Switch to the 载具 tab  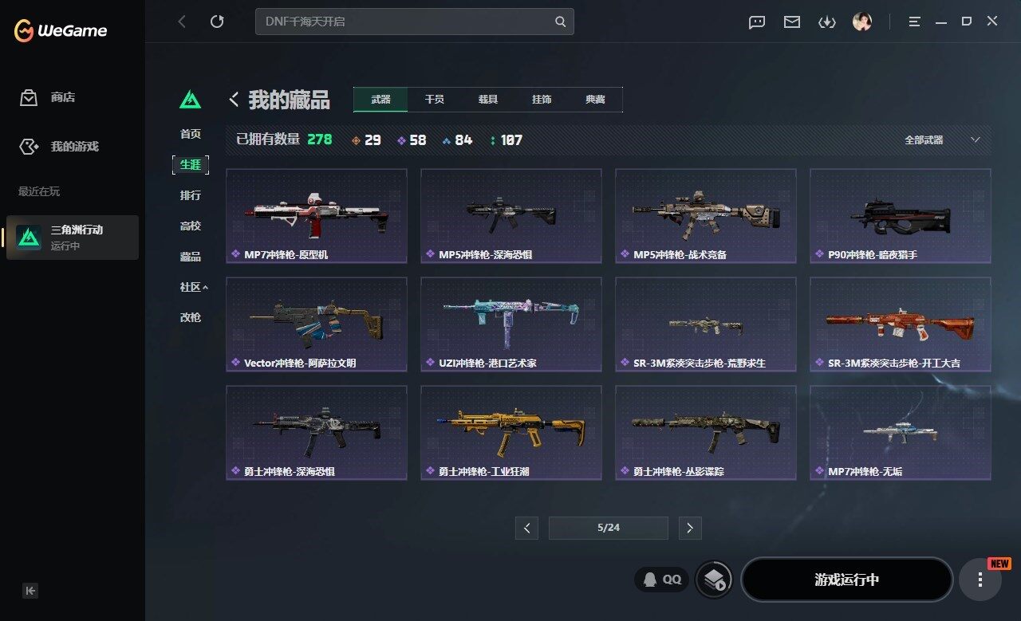(x=488, y=100)
